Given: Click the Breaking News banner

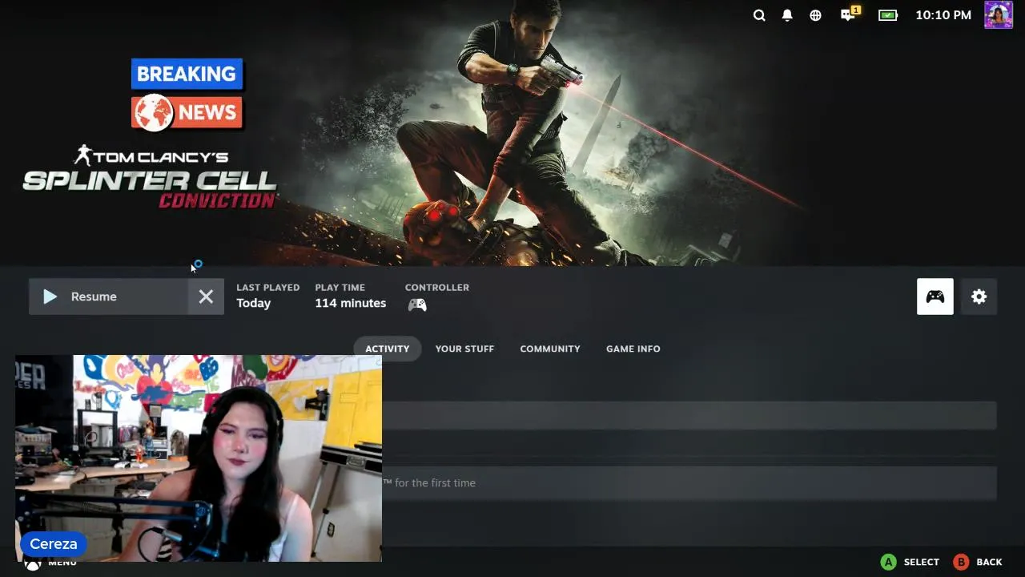Looking at the screenshot, I should pyautogui.click(x=187, y=95).
